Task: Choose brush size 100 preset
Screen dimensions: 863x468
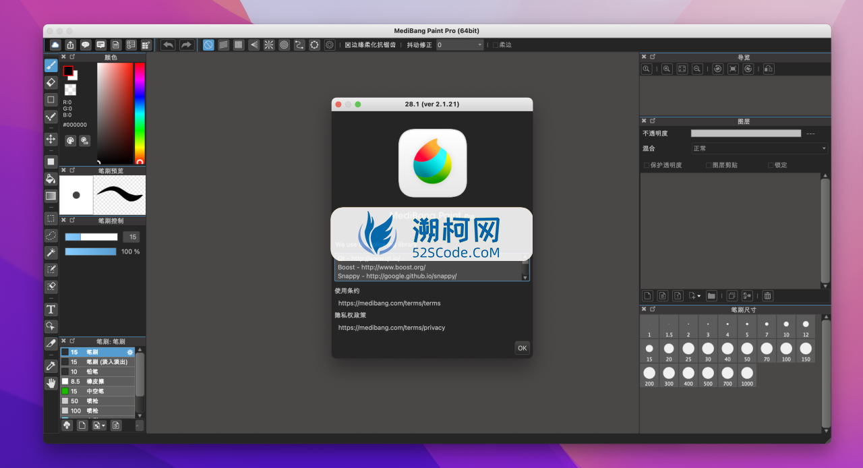Action: pos(786,351)
